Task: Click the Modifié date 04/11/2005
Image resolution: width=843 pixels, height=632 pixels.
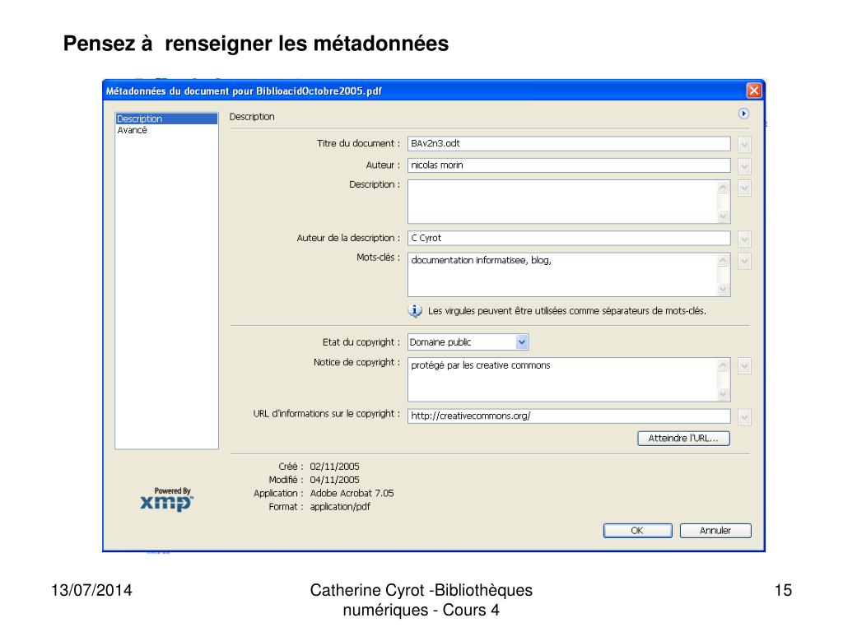Action: pyautogui.click(x=334, y=480)
